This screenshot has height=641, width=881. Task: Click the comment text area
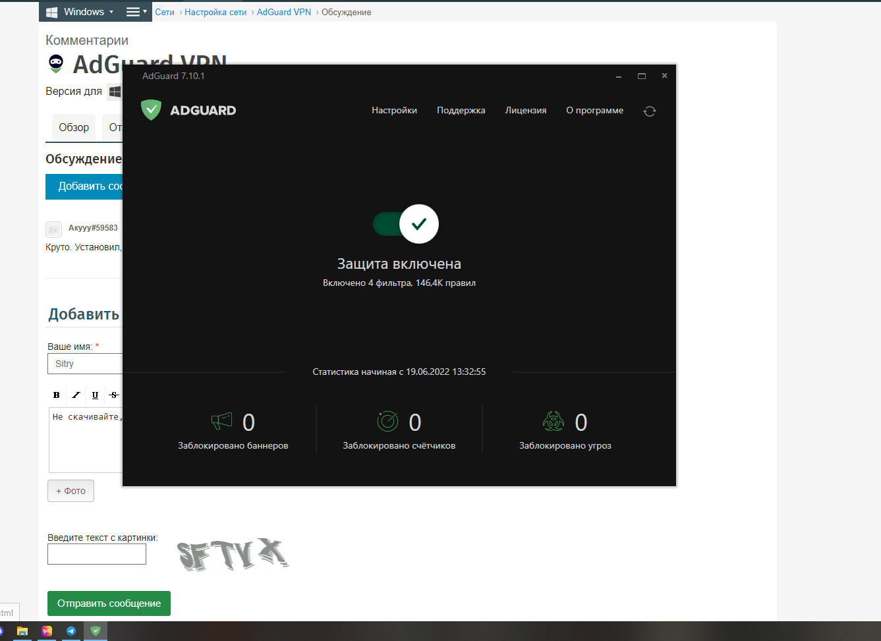click(86, 439)
